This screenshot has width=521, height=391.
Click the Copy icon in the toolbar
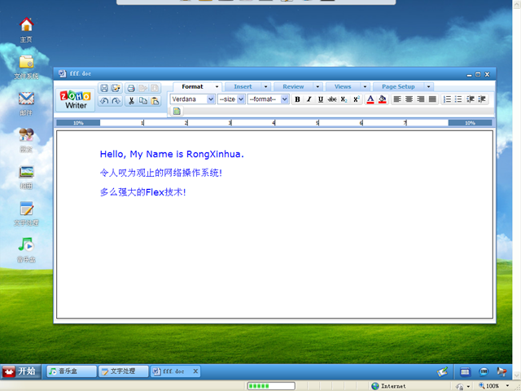[x=143, y=101]
